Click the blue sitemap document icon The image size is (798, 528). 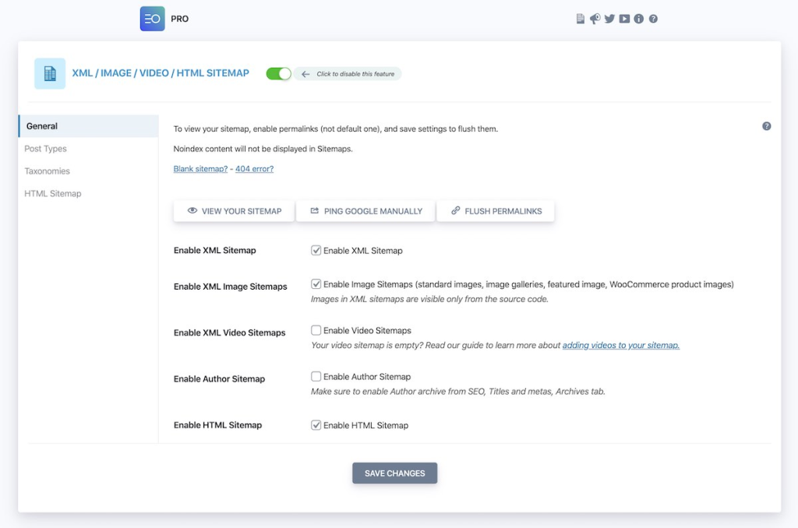tap(50, 73)
